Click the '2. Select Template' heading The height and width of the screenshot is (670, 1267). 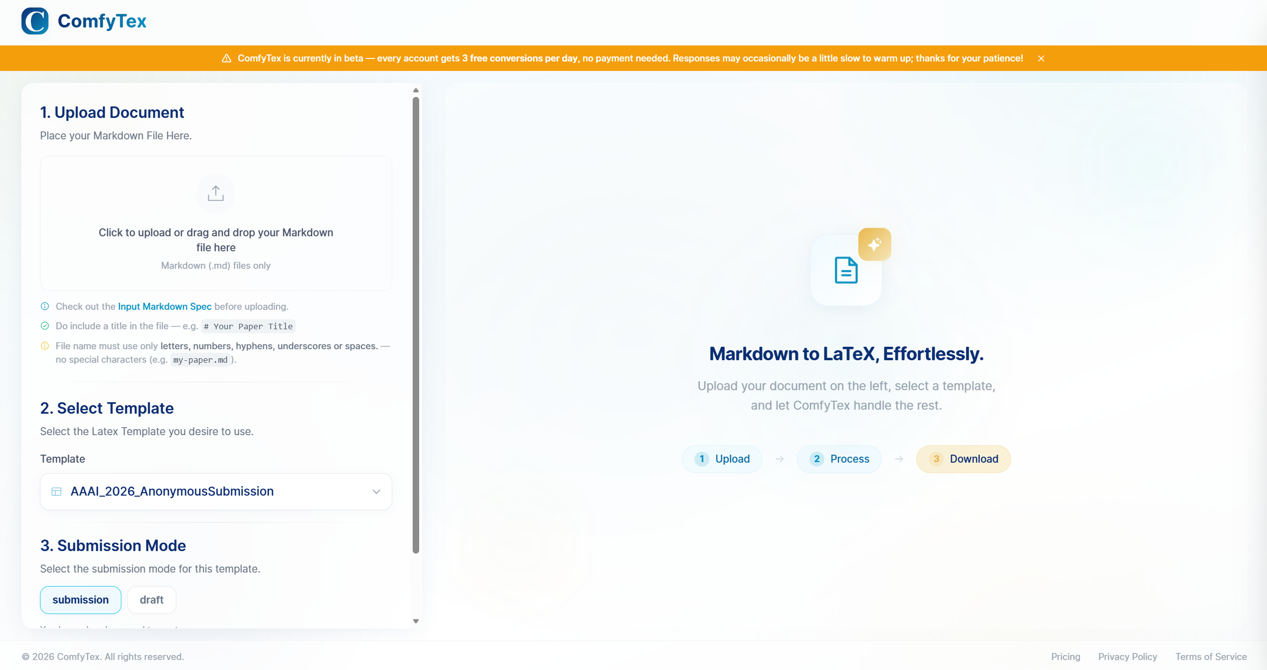(x=107, y=408)
